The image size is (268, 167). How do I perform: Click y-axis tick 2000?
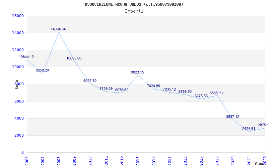pyautogui.click(x=19, y=136)
